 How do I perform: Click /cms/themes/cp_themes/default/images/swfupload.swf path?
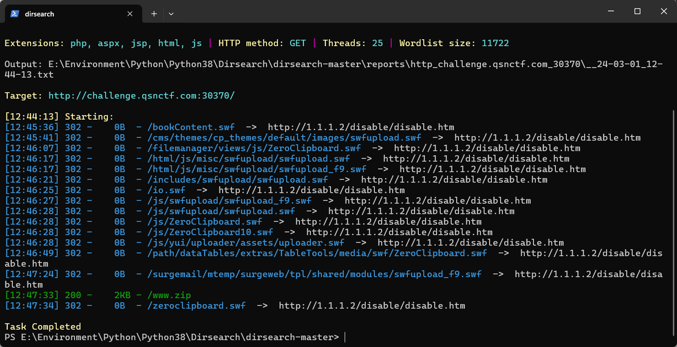(x=284, y=137)
